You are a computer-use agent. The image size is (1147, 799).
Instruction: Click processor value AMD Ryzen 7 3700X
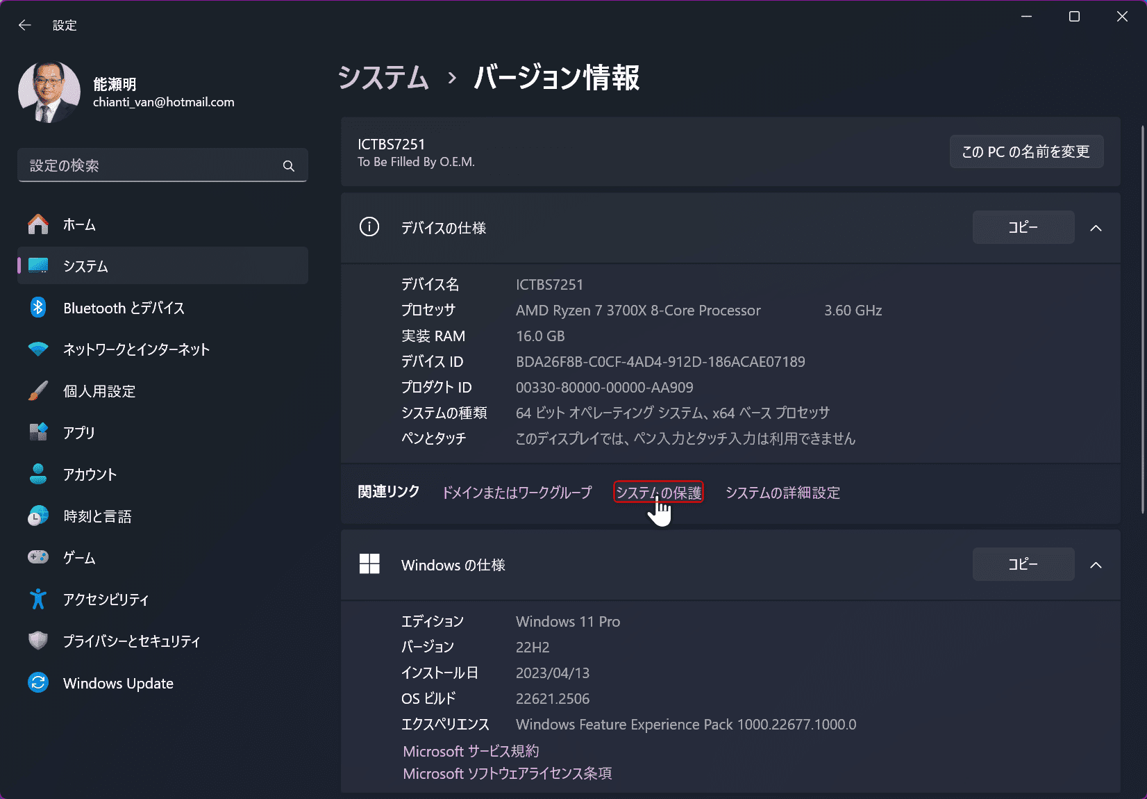tap(638, 311)
